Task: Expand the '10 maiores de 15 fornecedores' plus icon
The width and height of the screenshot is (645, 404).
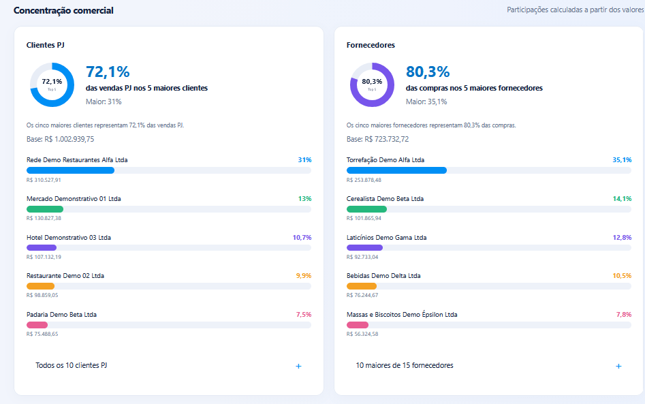Action: [x=618, y=366]
